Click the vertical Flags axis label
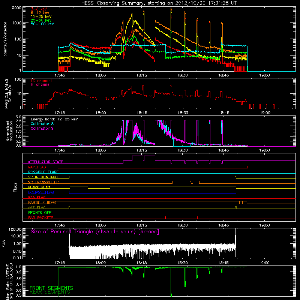Screen dimensions: 300x300 pos(15,187)
